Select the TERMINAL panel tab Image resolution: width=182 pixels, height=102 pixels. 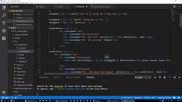coord(90,77)
